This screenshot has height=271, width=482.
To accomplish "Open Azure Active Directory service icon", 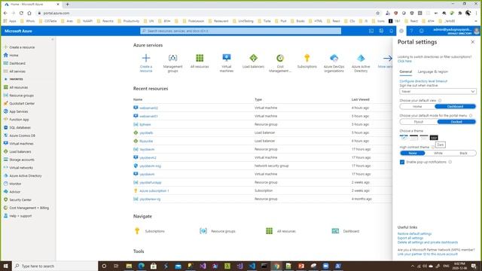I will point(361,58).
